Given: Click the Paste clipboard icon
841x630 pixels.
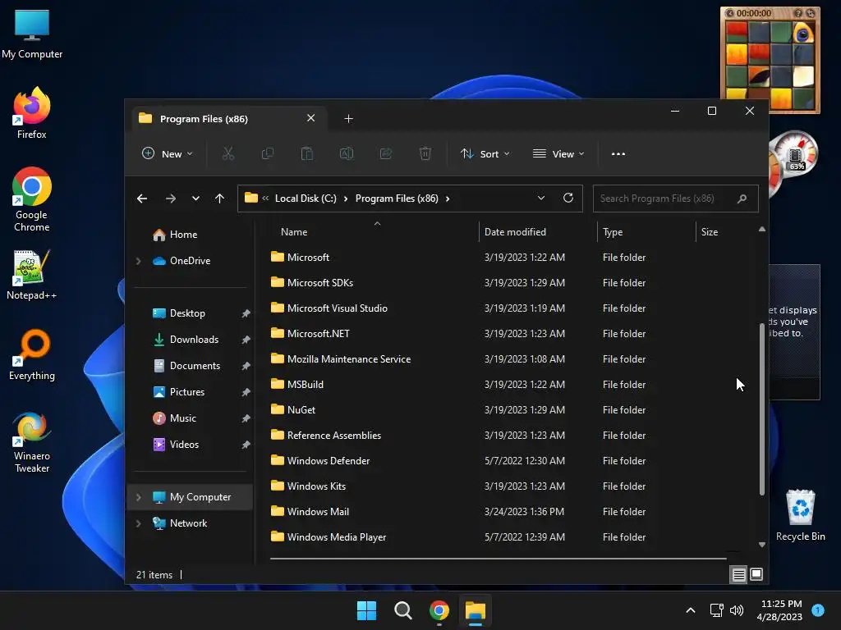Looking at the screenshot, I should tap(307, 153).
